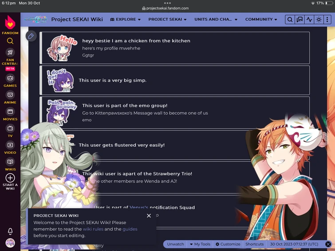Open the My Tools menu
Screen dimensions: 335x251
point(200,244)
